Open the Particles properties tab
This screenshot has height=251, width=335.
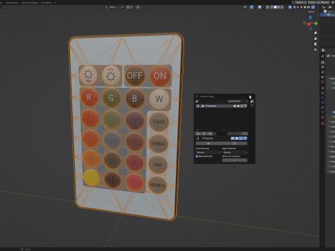pos(322,98)
